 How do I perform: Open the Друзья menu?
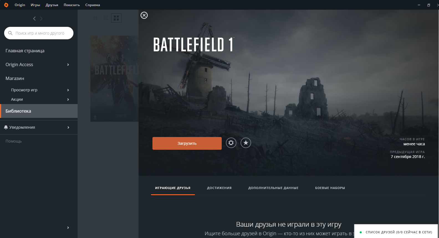click(x=52, y=5)
